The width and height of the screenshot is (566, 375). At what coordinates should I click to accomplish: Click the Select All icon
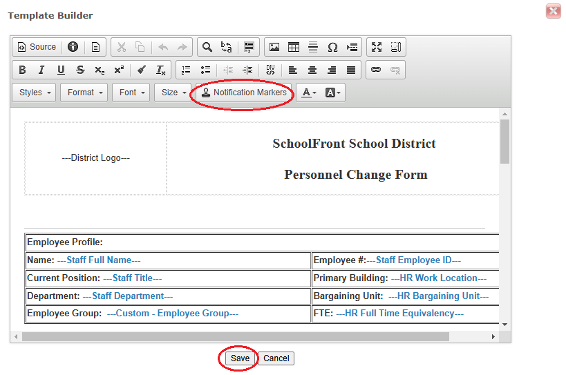pyautogui.click(x=249, y=47)
